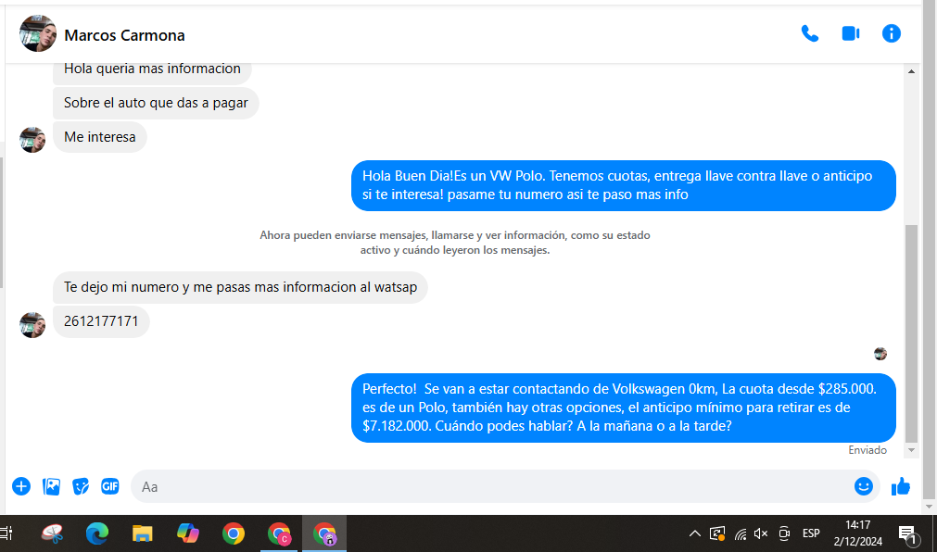Open the GIF picker
This screenshot has width=937, height=552.
point(110,486)
